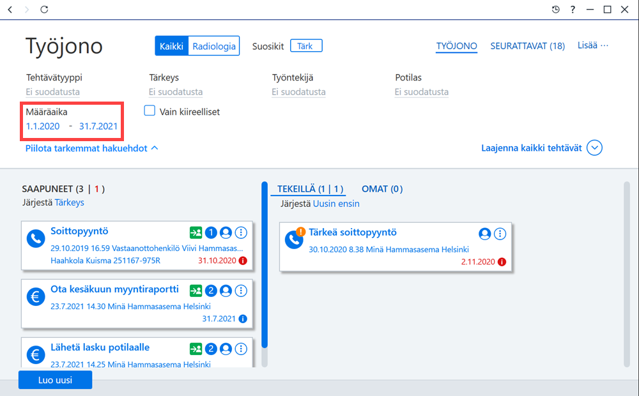Open the Lisää more menu
This screenshot has height=396, width=639.
click(x=592, y=45)
